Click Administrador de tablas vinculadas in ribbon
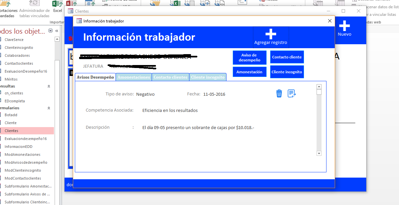Viewport: 399px width, 205px height. pyautogui.click(x=34, y=10)
